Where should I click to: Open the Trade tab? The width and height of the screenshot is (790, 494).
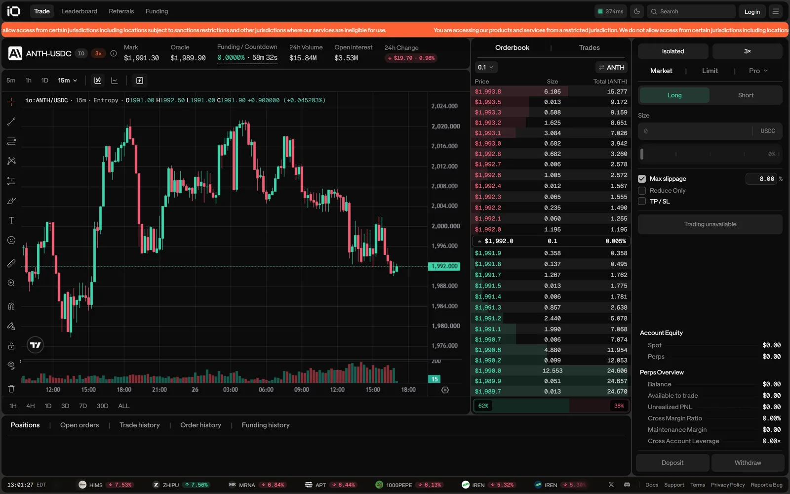click(x=42, y=11)
